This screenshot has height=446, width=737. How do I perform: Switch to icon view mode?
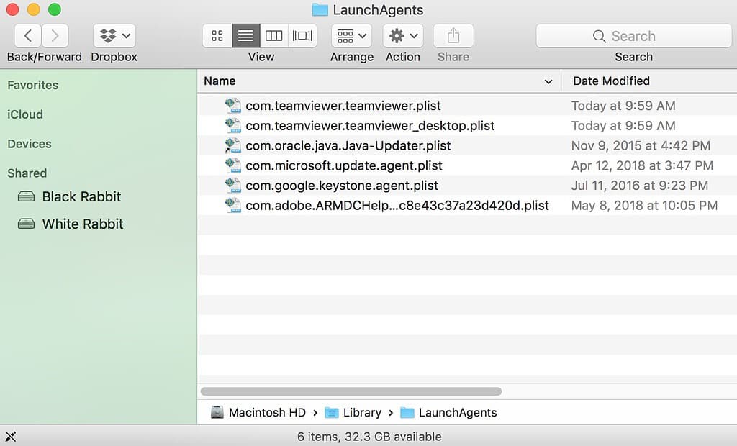217,35
